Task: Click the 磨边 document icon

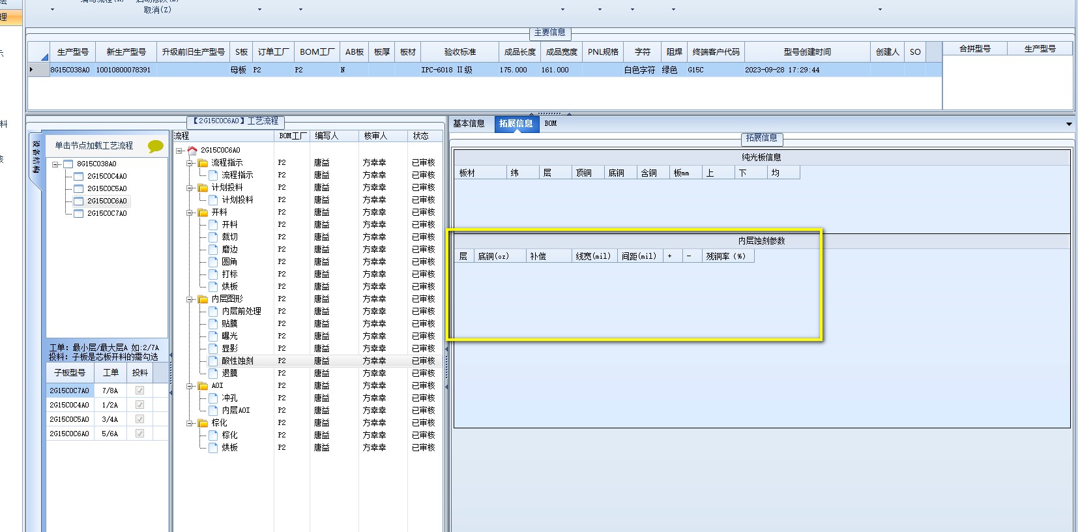Action: point(213,249)
